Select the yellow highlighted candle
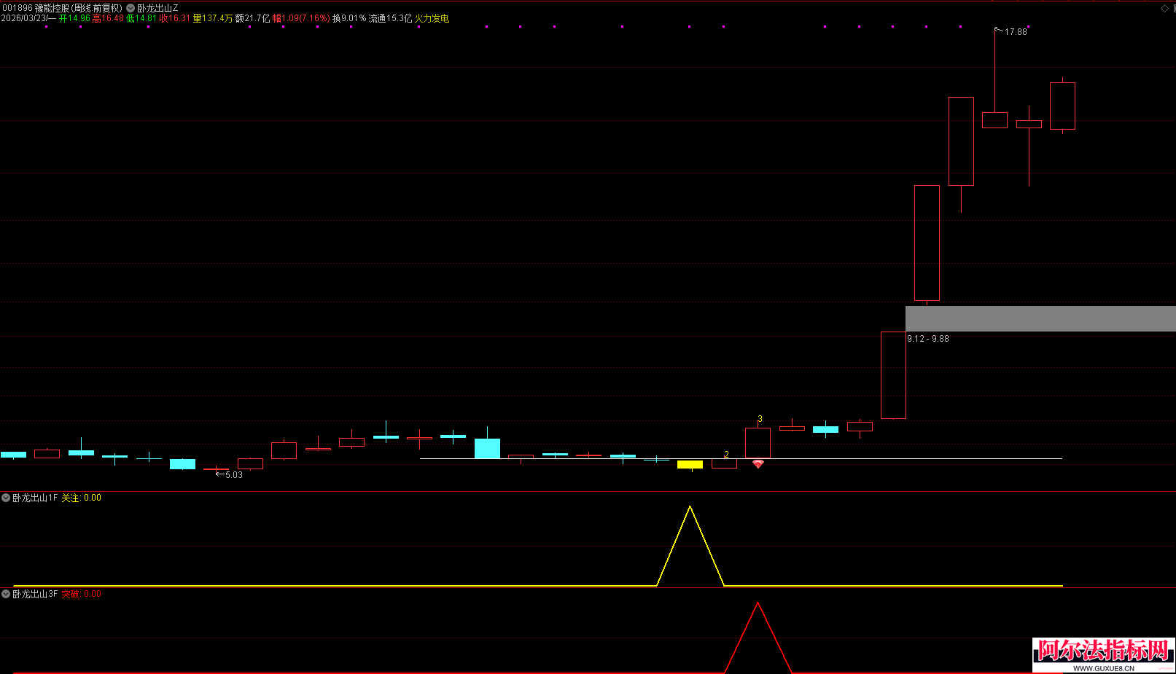This screenshot has height=674, width=1176. [x=690, y=465]
